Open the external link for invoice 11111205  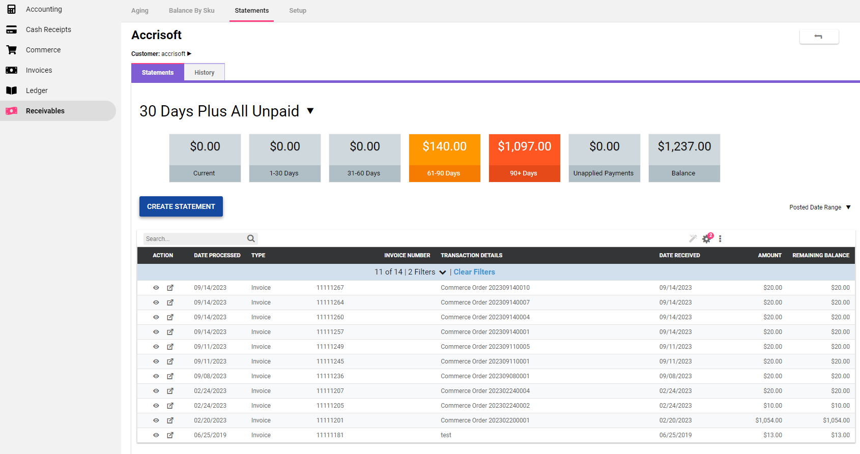170,406
